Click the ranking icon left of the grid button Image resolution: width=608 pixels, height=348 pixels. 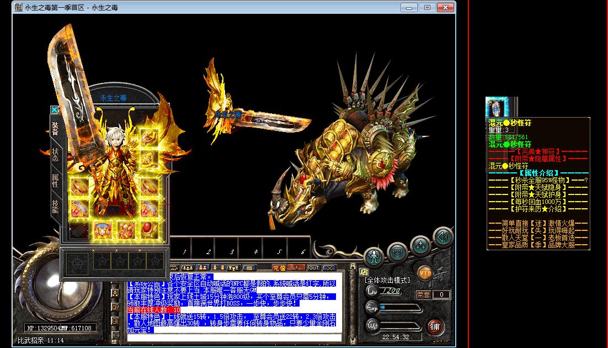coord(233,267)
